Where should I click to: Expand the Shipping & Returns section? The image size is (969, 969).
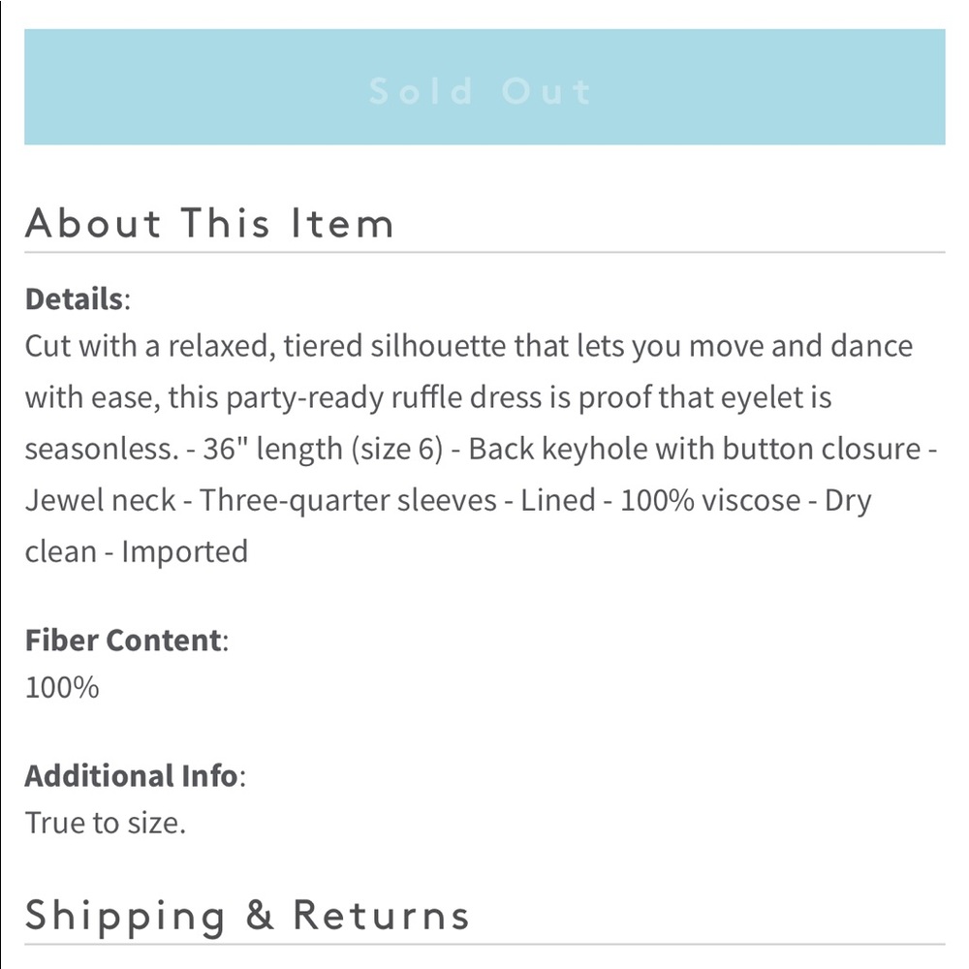click(x=247, y=915)
